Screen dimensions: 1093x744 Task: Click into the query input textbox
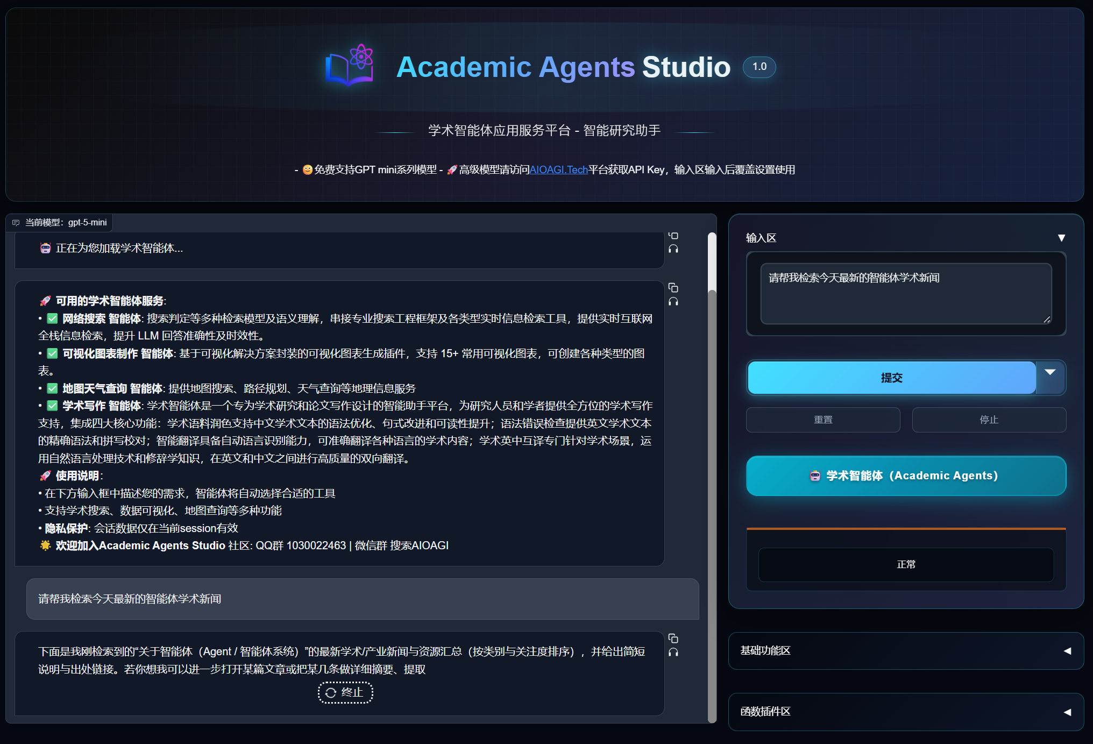(905, 293)
